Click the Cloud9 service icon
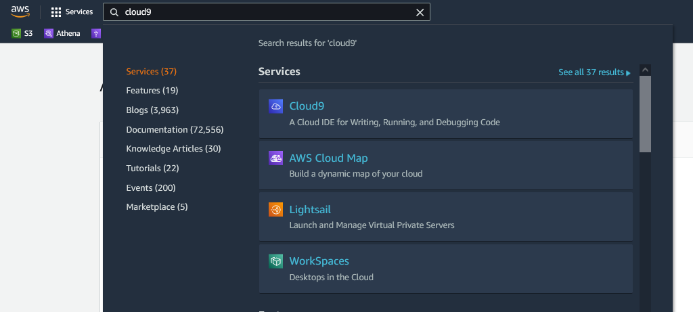This screenshot has height=312, width=693. pyautogui.click(x=276, y=106)
